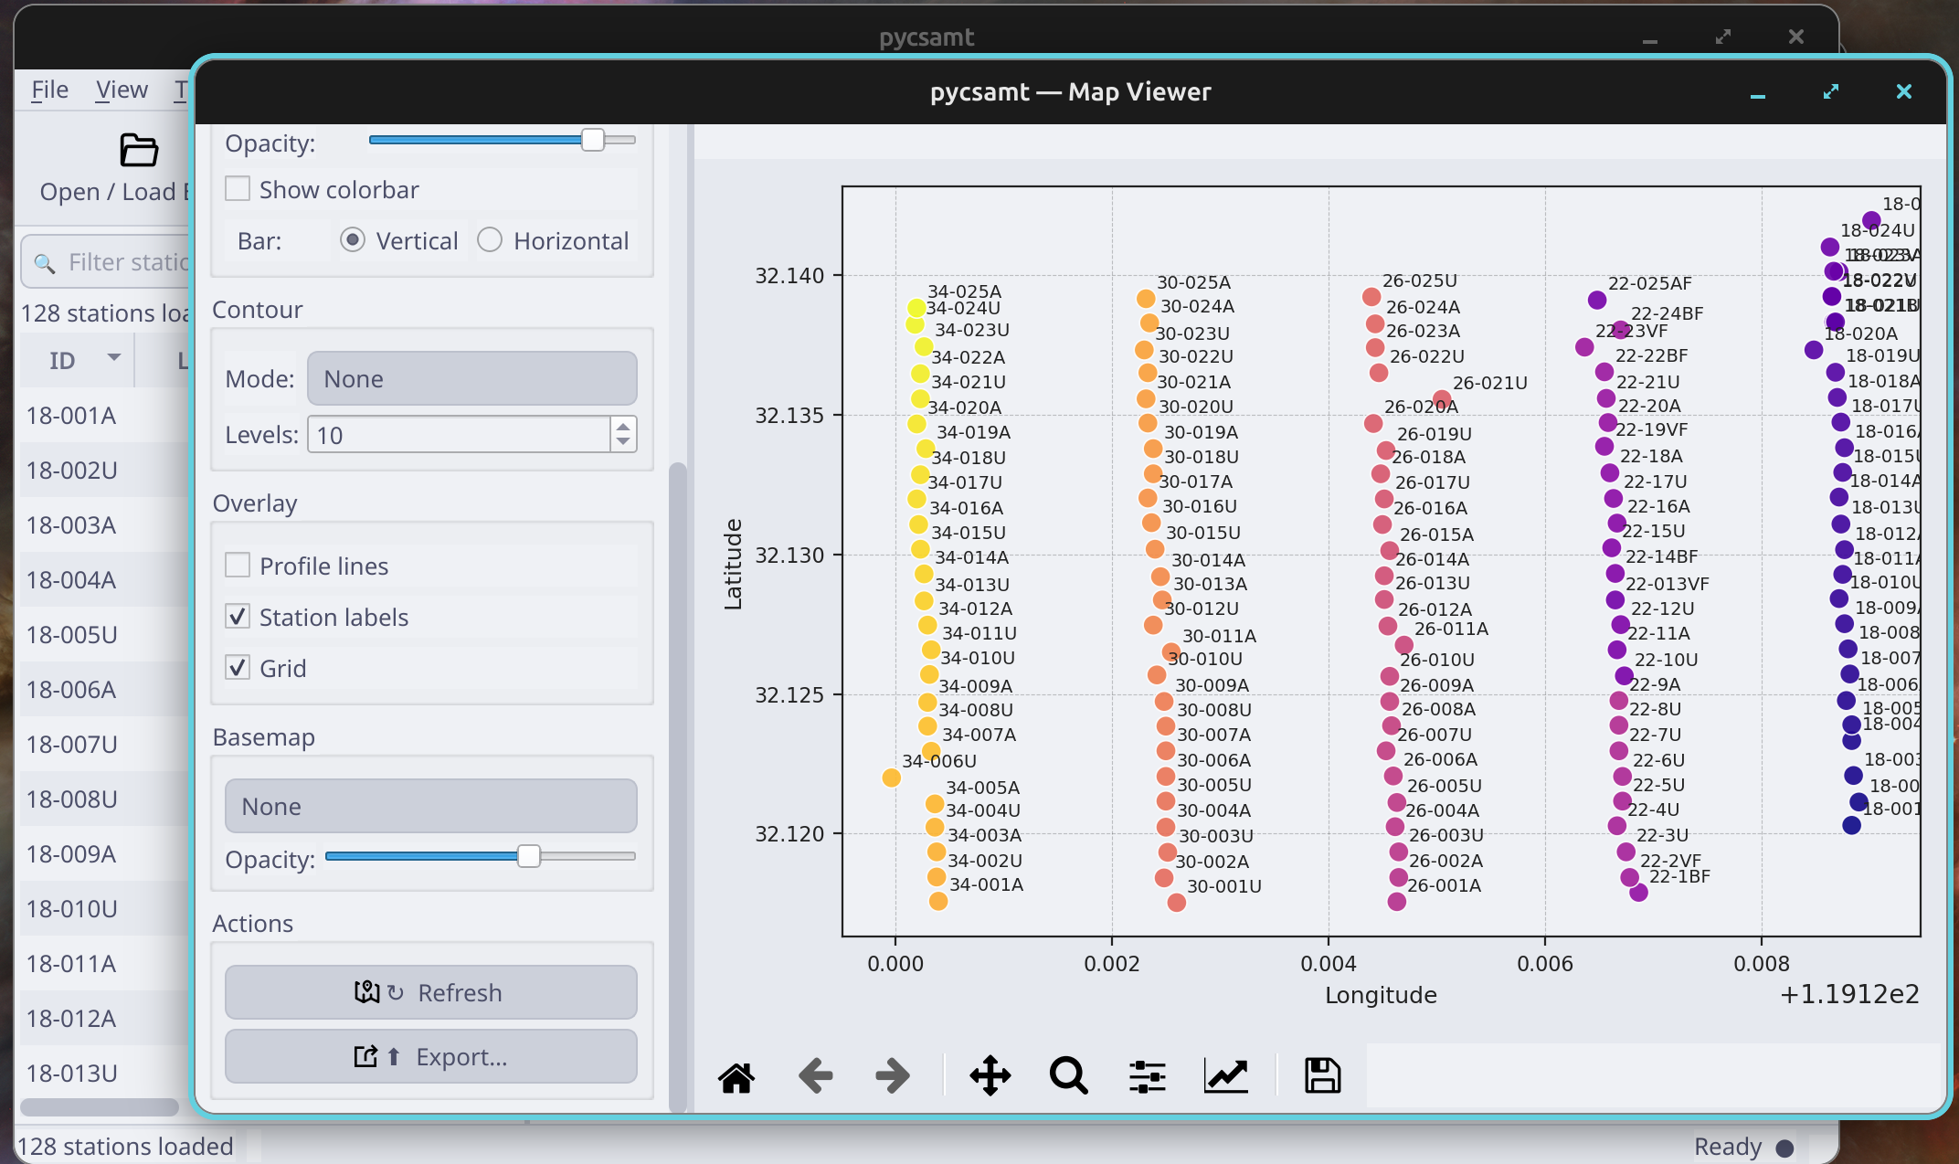Open the File menu in pycsamt
This screenshot has height=1164, width=1959.
click(49, 90)
